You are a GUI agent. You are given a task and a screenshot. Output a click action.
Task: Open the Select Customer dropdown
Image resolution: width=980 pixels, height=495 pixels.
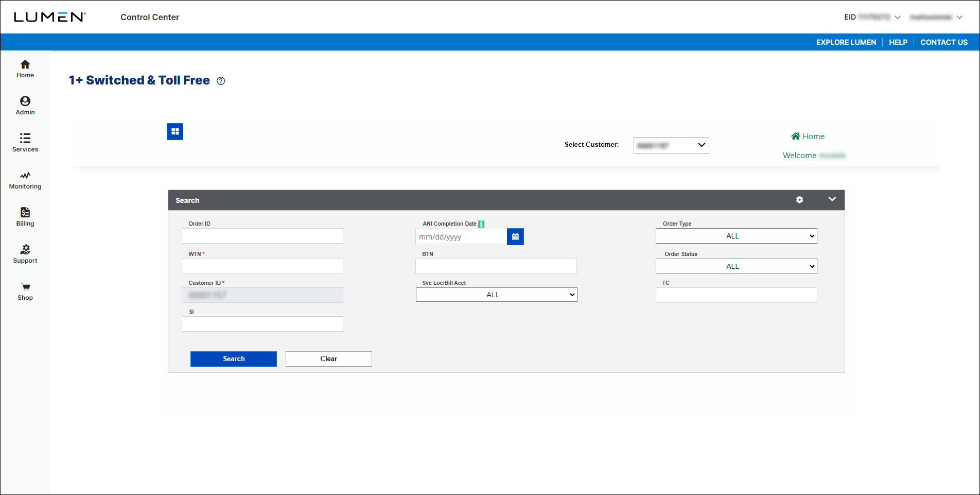[x=671, y=145]
